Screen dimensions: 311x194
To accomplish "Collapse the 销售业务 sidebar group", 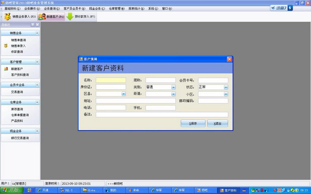I will pos(37,33).
